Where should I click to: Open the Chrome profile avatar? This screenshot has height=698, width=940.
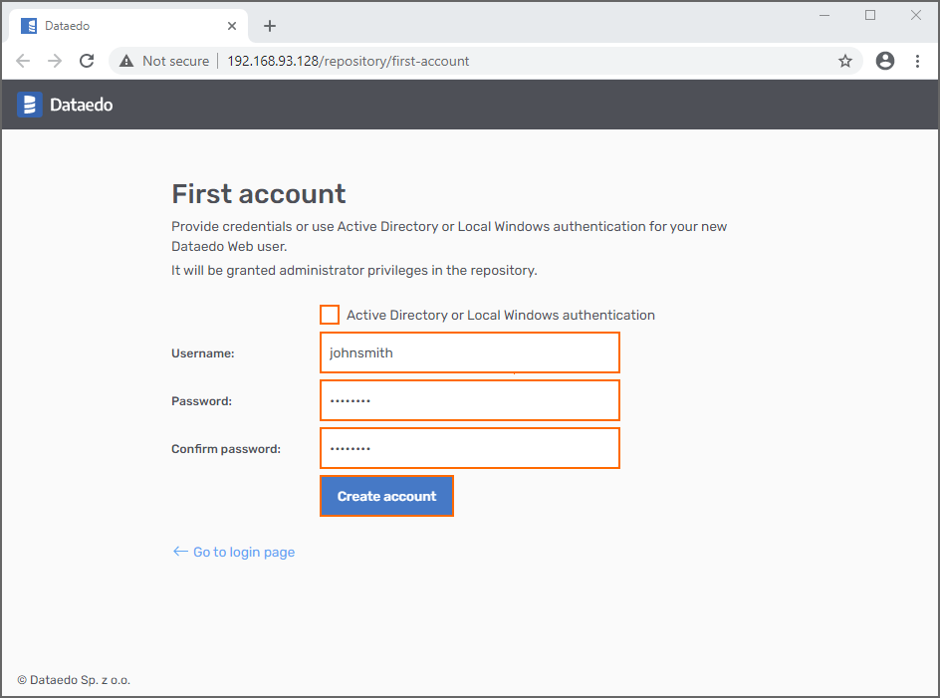(884, 61)
